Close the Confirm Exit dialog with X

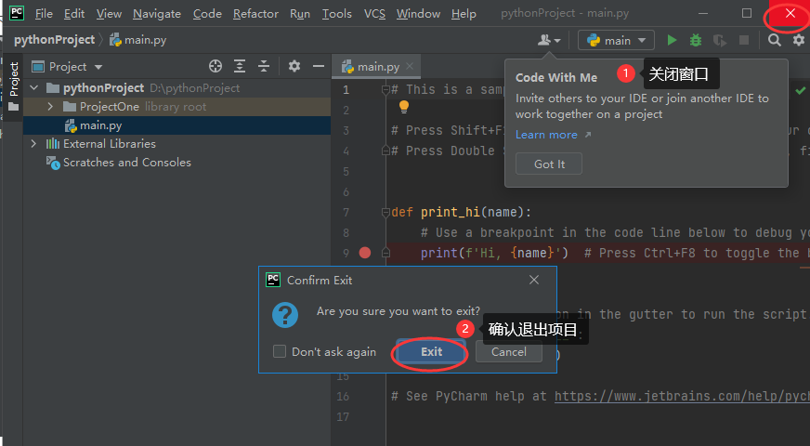534,280
